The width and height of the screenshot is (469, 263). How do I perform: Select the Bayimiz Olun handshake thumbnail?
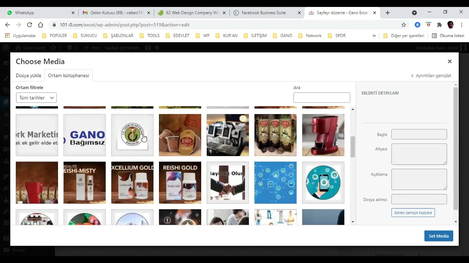click(228, 183)
